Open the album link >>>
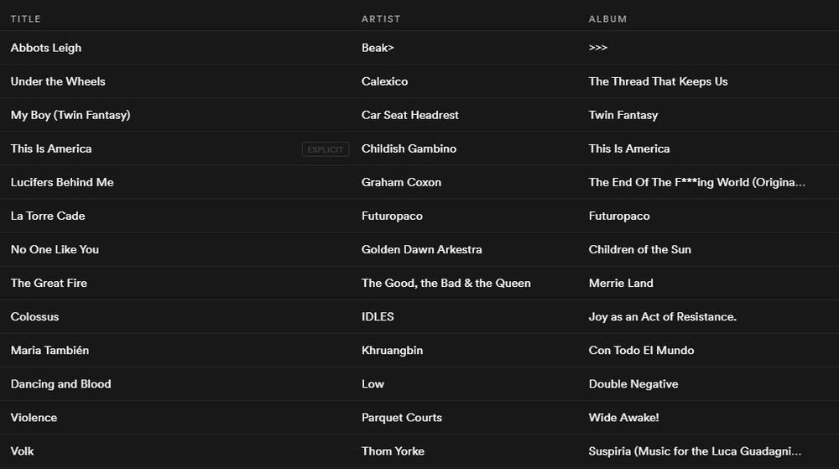This screenshot has height=469, width=839. 598,48
